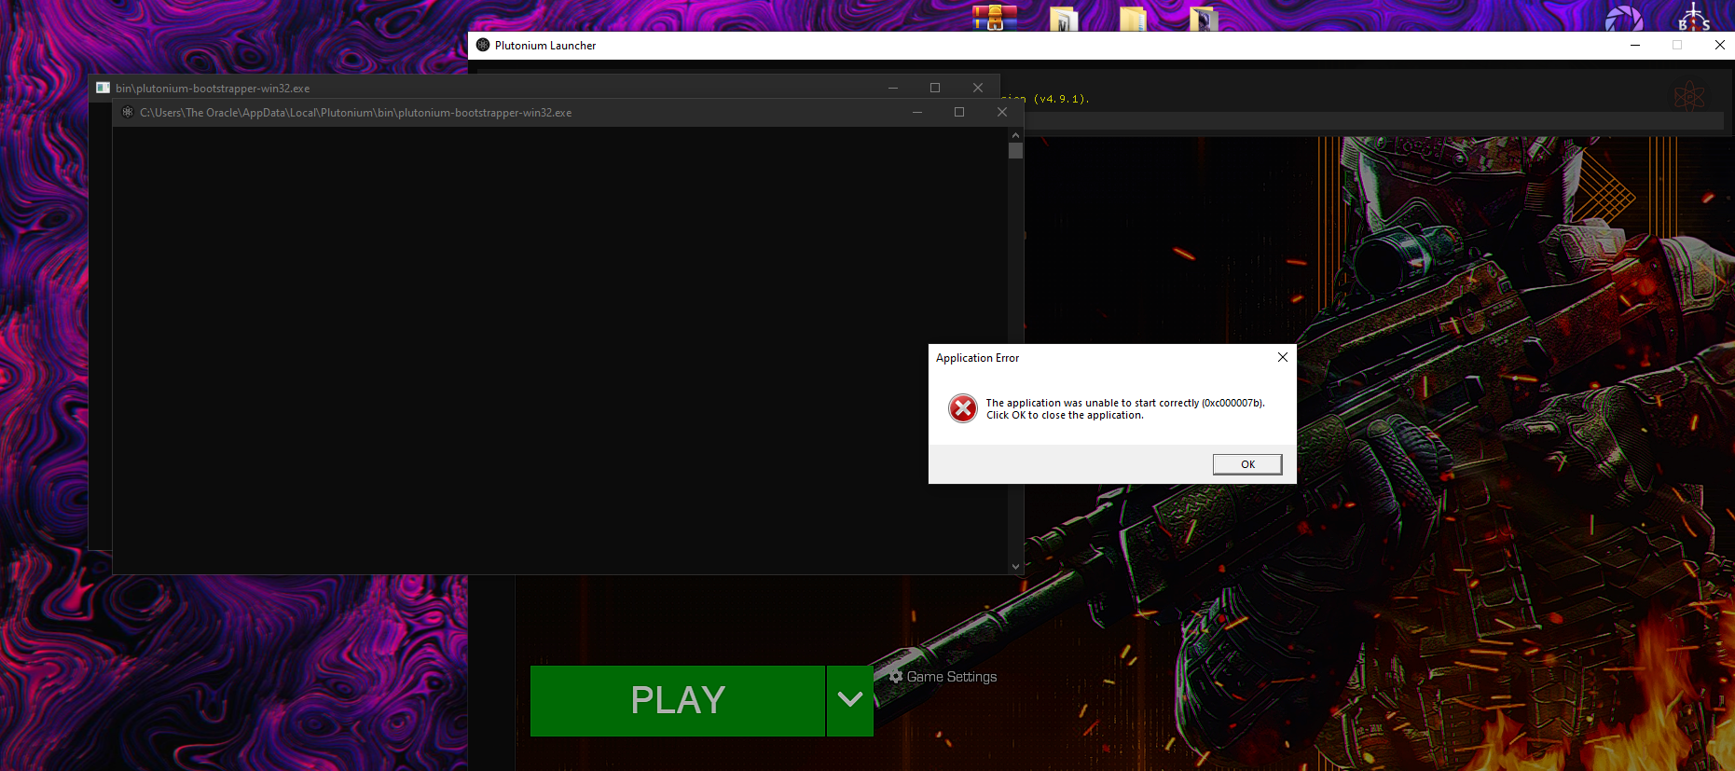Click the "(v4.9.1)." text in launcher log
The height and width of the screenshot is (771, 1735).
pyautogui.click(x=1061, y=99)
